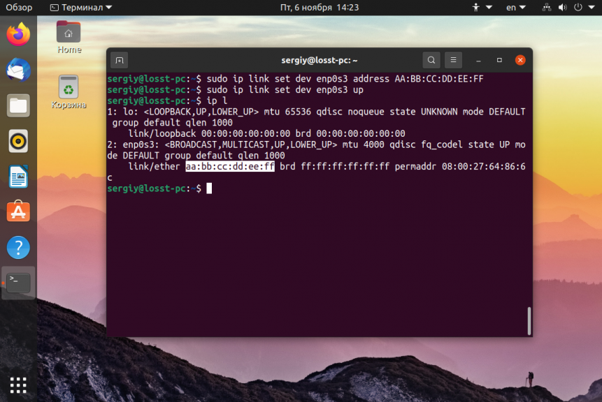Click the terminal title sergiy@losst-pc: ~
The height and width of the screenshot is (402, 602).
[320, 60]
